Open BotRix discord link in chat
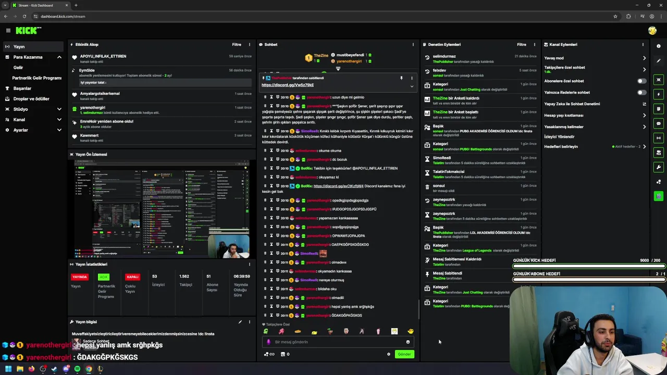 pyautogui.click(x=338, y=186)
